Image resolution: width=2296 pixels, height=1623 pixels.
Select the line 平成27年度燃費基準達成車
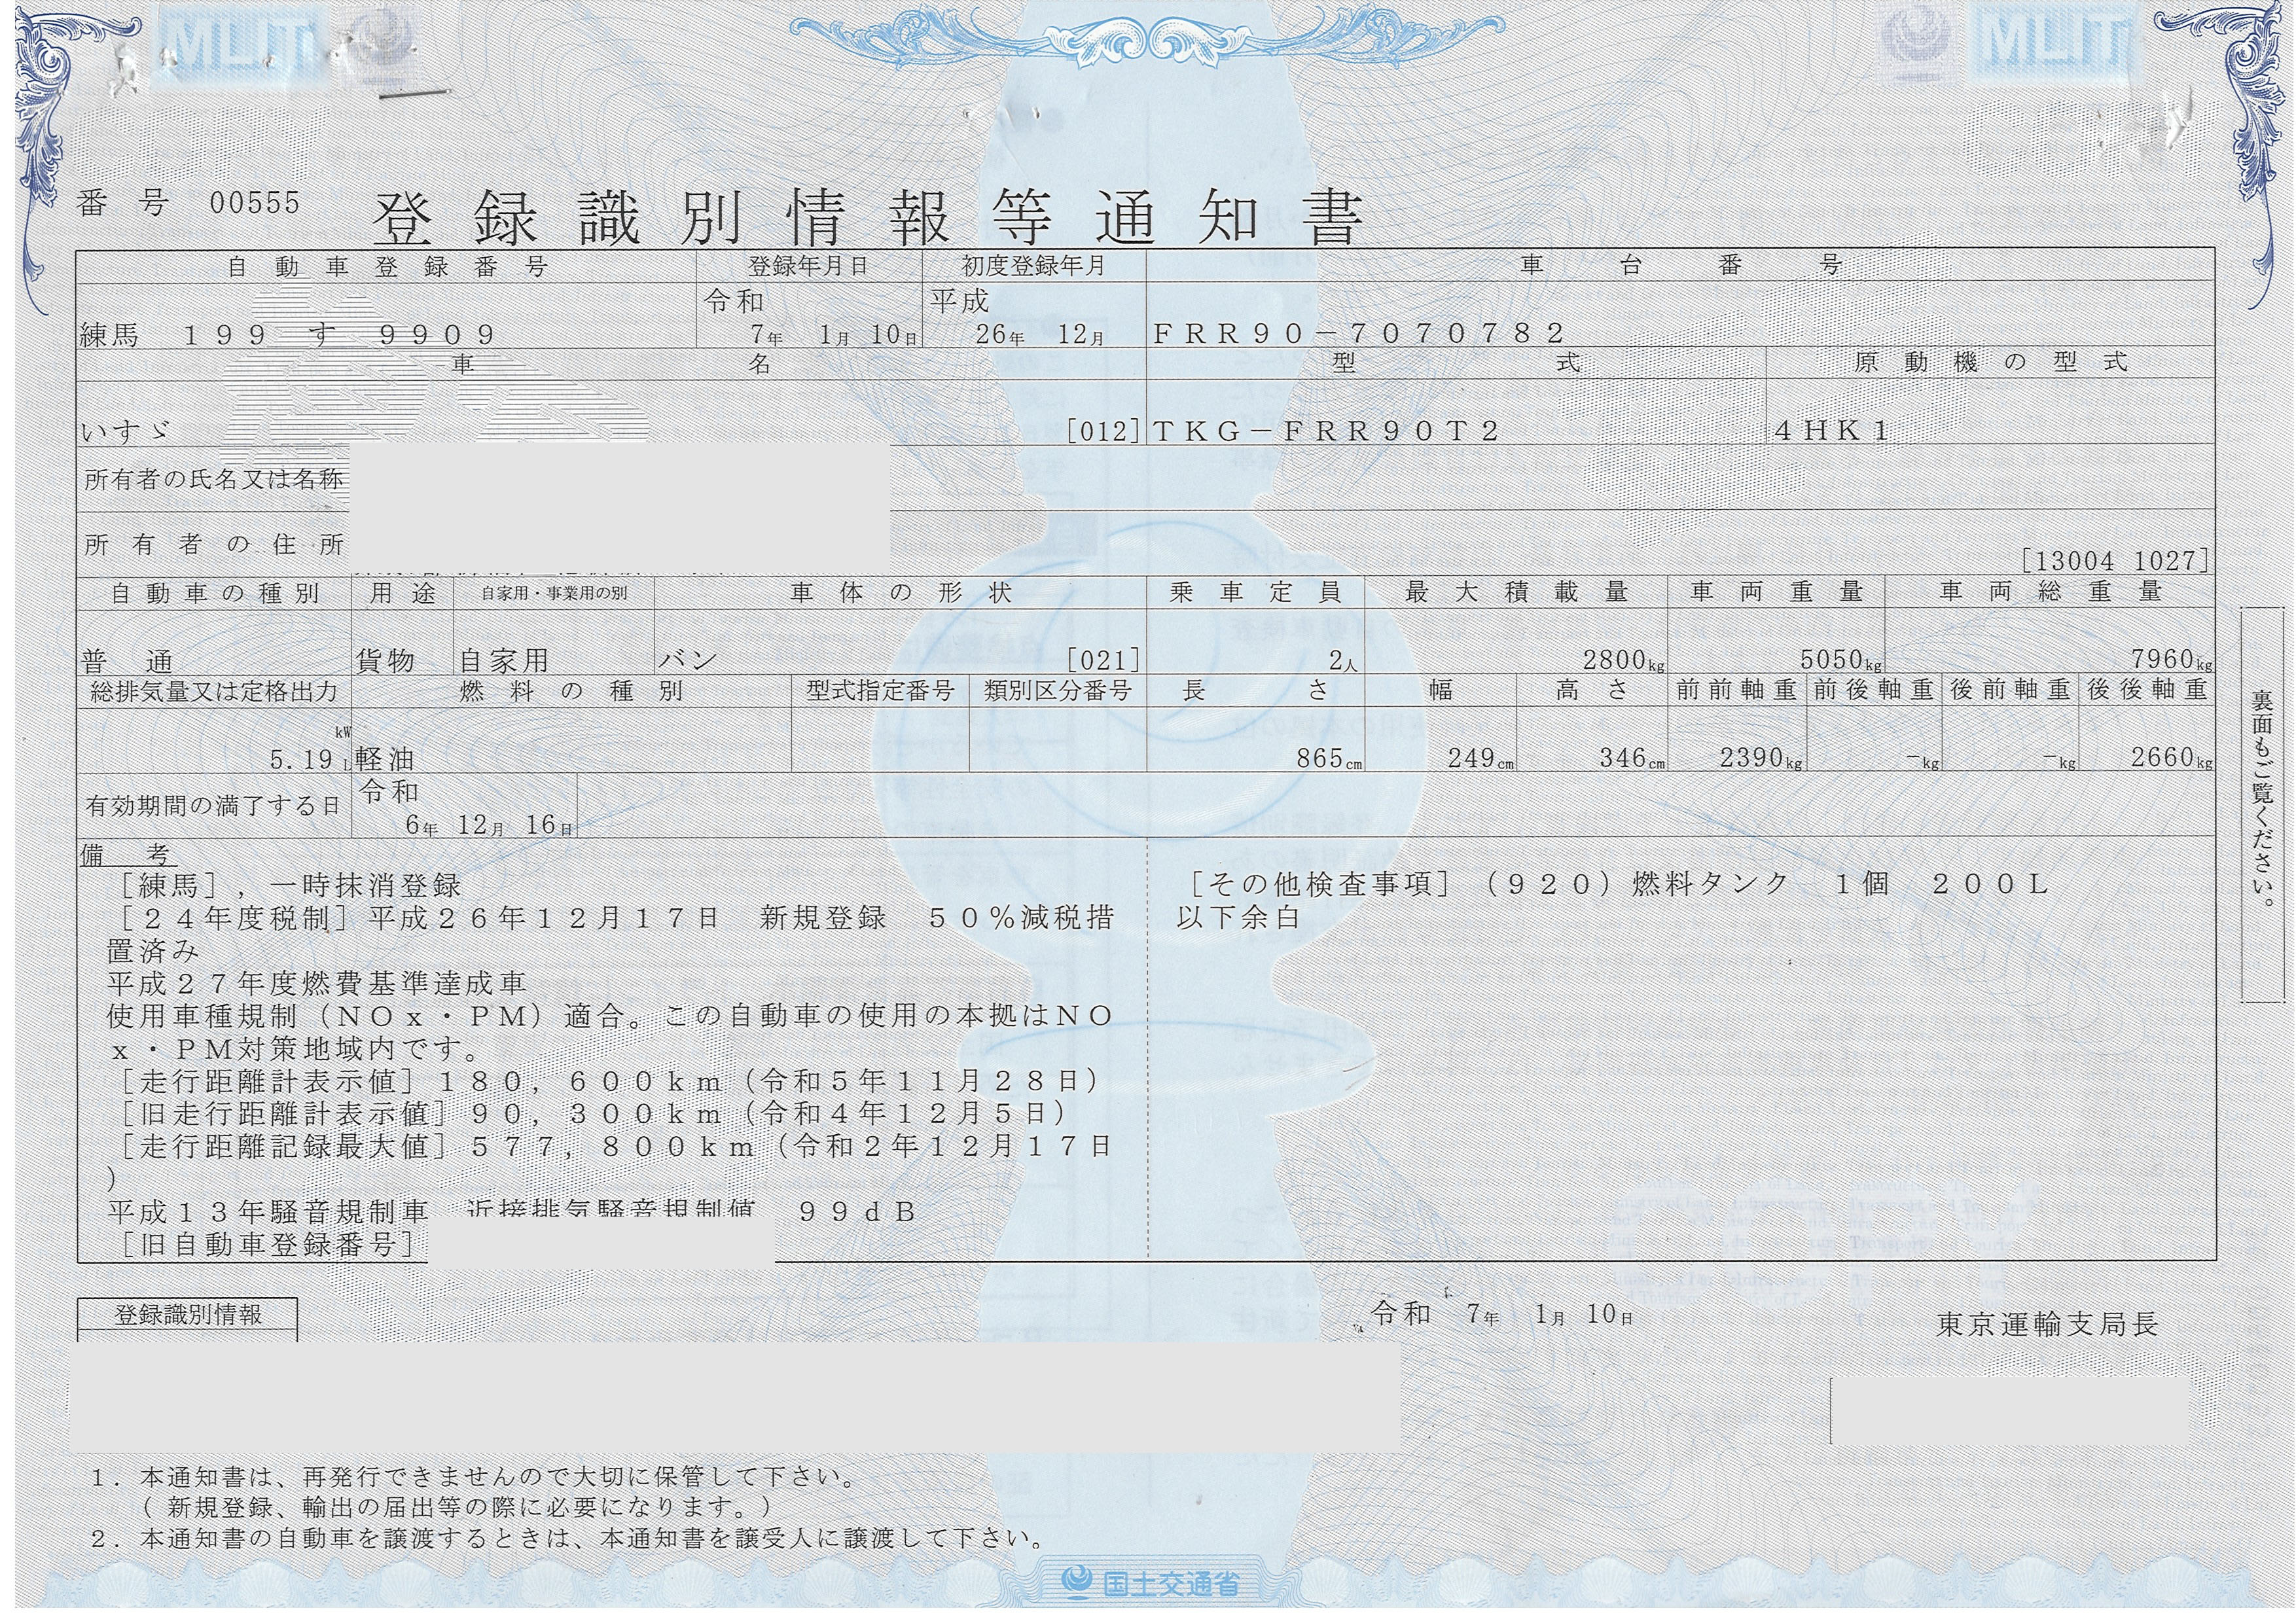point(316,984)
